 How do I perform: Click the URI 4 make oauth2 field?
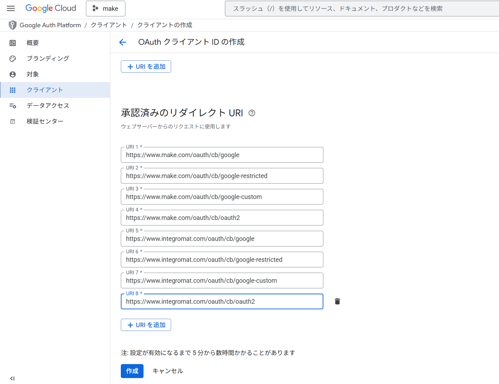click(222, 218)
